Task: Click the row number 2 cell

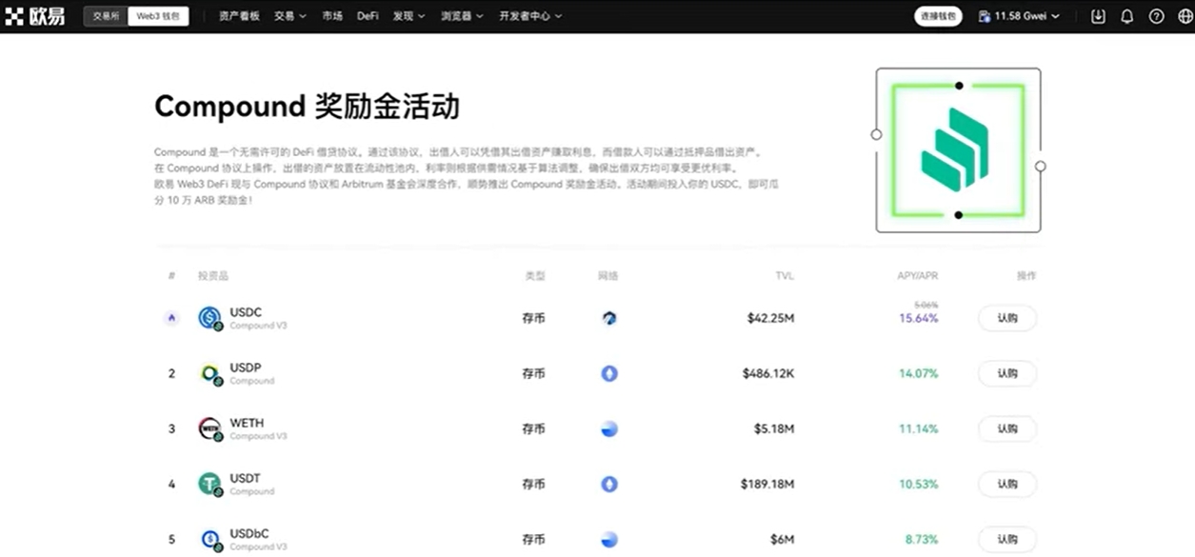Action: [171, 373]
